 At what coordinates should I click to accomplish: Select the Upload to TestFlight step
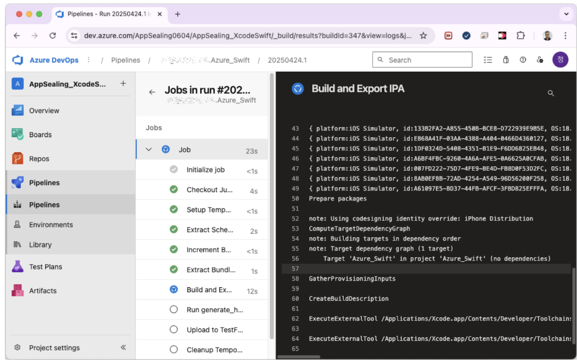[214, 330]
